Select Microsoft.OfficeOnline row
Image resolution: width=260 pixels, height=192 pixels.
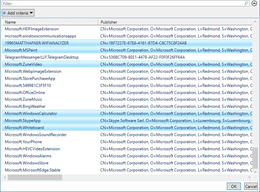point(127,93)
